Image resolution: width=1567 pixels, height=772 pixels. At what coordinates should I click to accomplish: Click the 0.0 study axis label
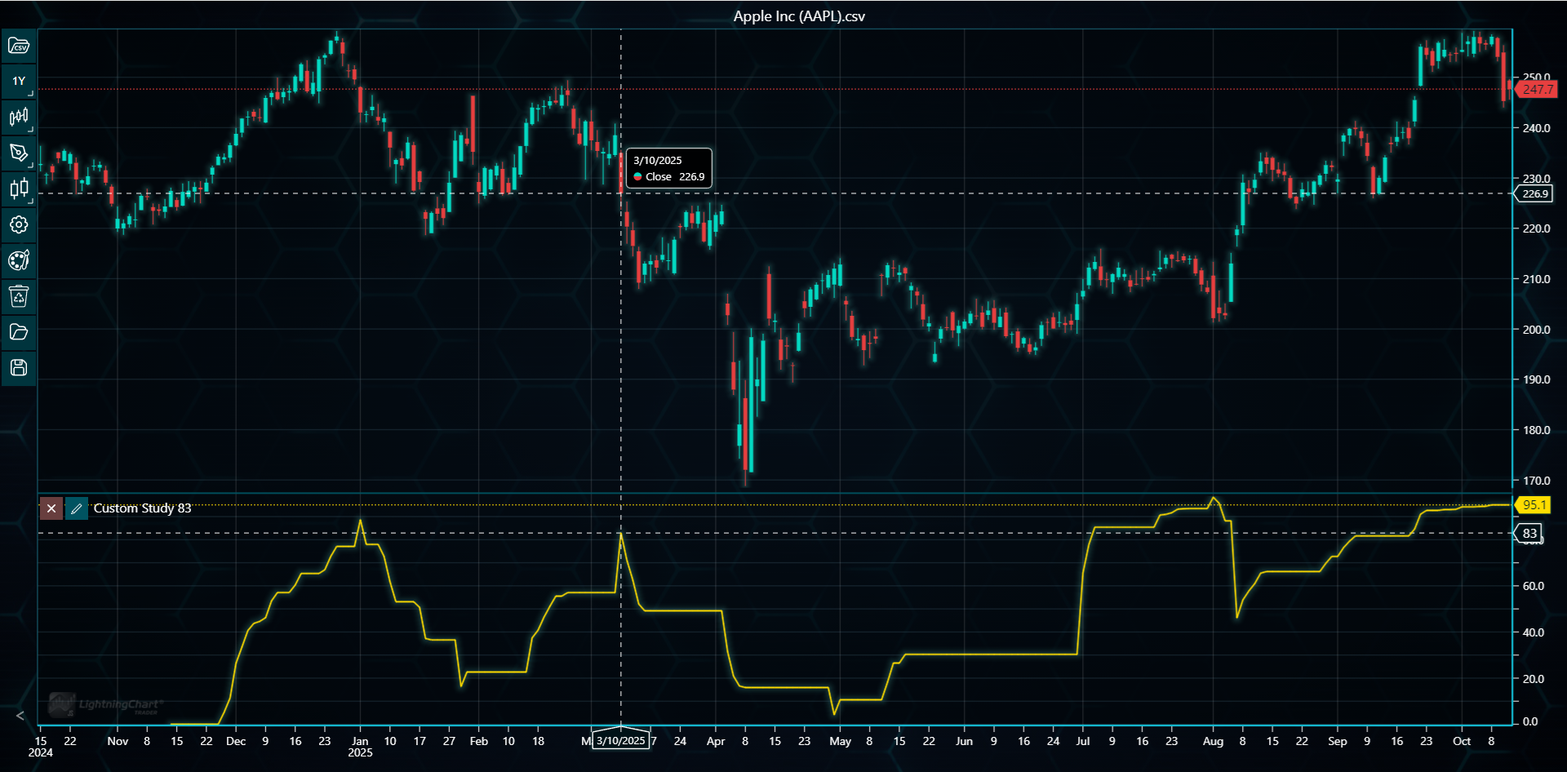pyautogui.click(x=1530, y=721)
